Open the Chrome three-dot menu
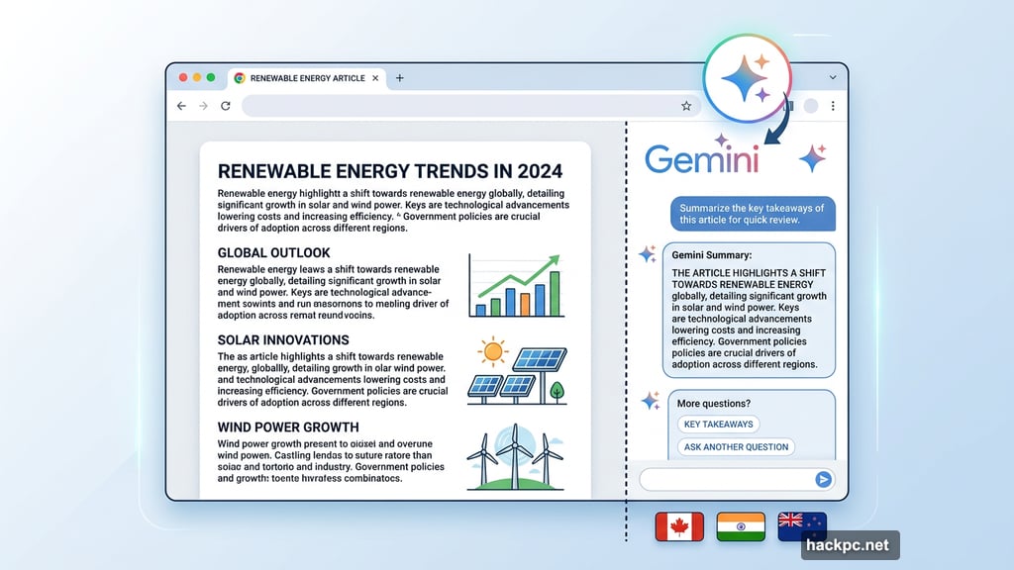Screen dimensions: 1014x570 pos(834,105)
